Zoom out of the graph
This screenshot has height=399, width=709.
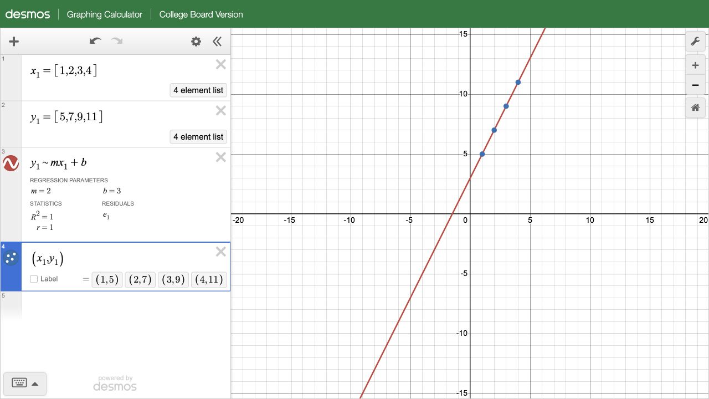pyautogui.click(x=695, y=85)
